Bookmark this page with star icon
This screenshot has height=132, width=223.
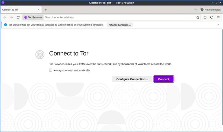tap(198, 17)
